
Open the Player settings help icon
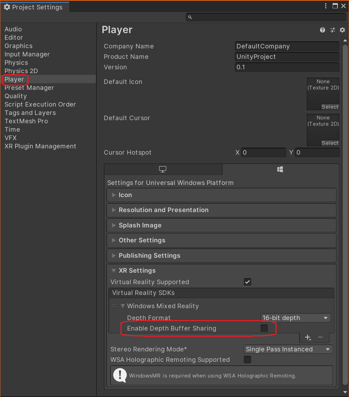(x=322, y=30)
